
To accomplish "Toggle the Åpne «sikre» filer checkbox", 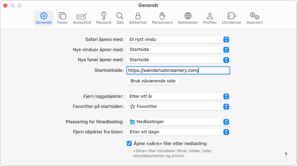I will [129, 143].
